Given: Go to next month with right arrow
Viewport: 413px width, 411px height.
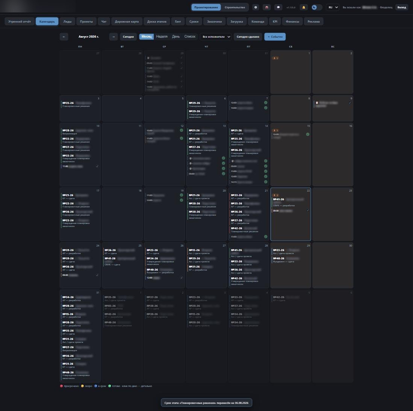Looking at the screenshot, I should point(113,37).
